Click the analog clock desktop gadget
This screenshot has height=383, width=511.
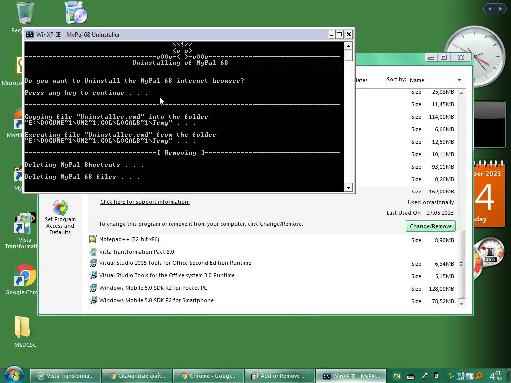(475, 56)
